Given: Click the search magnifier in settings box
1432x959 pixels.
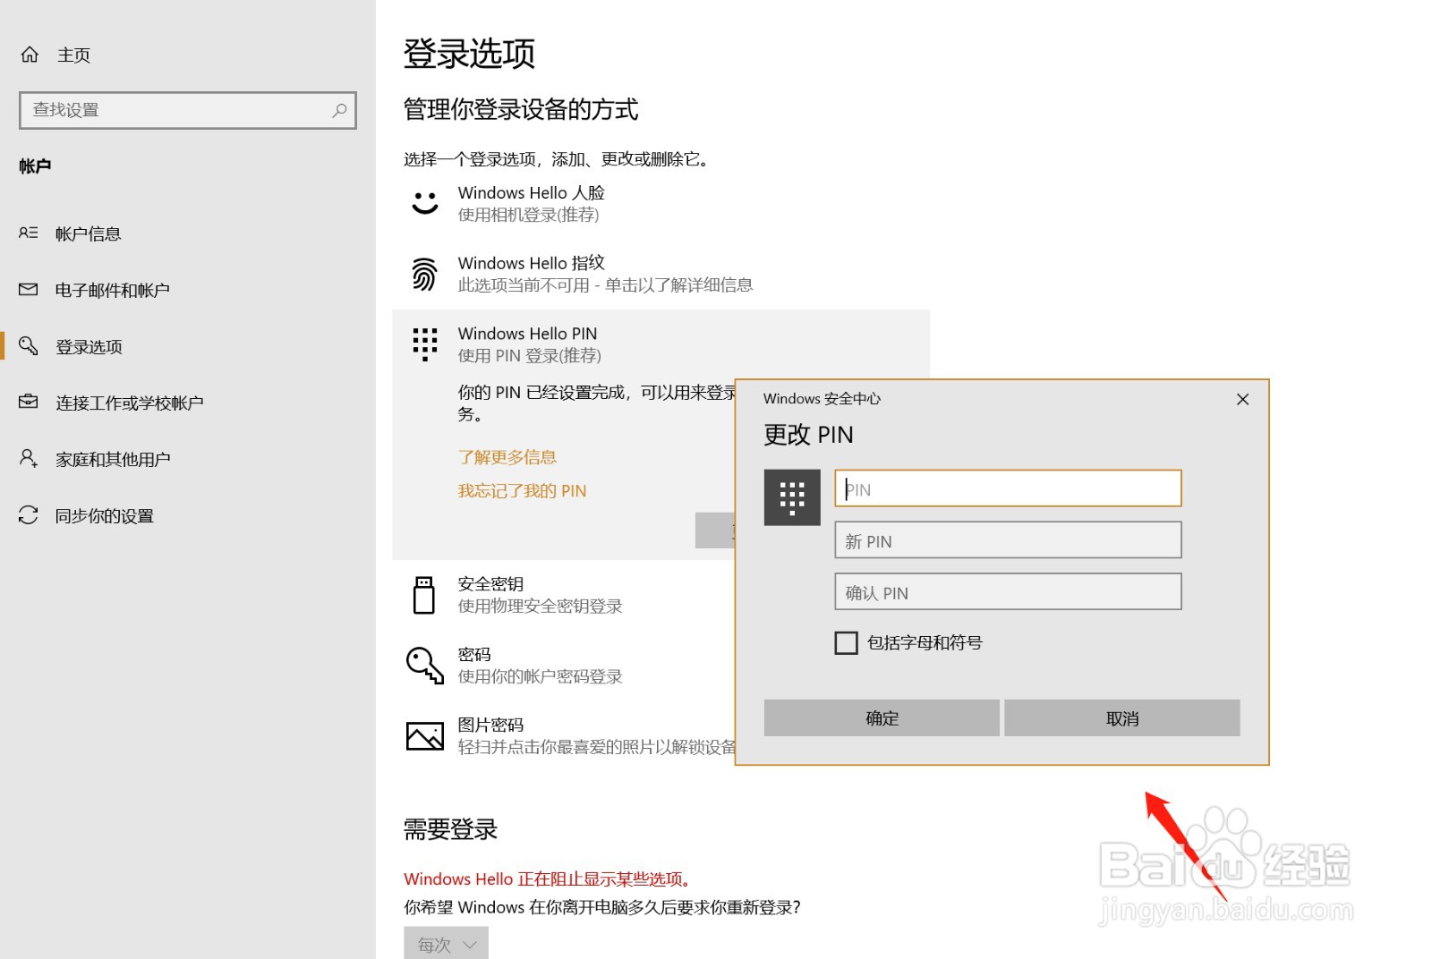Looking at the screenshot, I should pyautogui.click(x=339, y=110).
